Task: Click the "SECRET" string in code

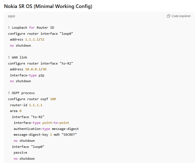Action: 69,135
